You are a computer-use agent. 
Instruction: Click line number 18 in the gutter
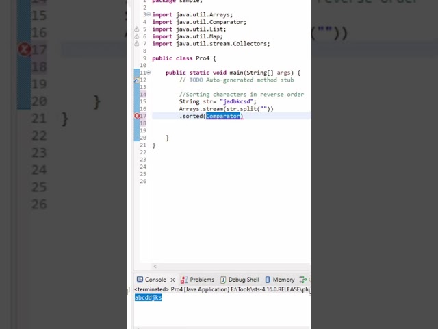tap(143, 123)
